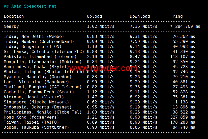Click Hong Kong (fdcservers) entry
The height and width of the screenshot is (139, 208).
coord(31,117)
